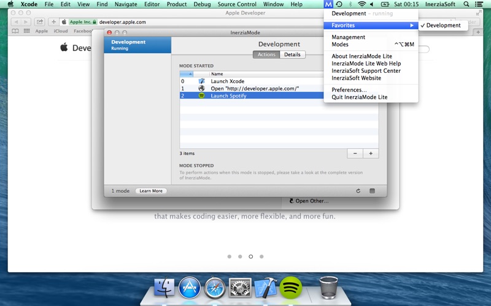This screenshot has height=306, width=491.
Task: Open Safari's Top Sites grid icon
Action: pos(27,31)
